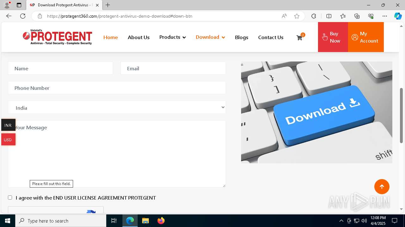Open Microsoft Edge from the taskbar
The width and height of the screenshot is (405, 227).
[130, 221]
